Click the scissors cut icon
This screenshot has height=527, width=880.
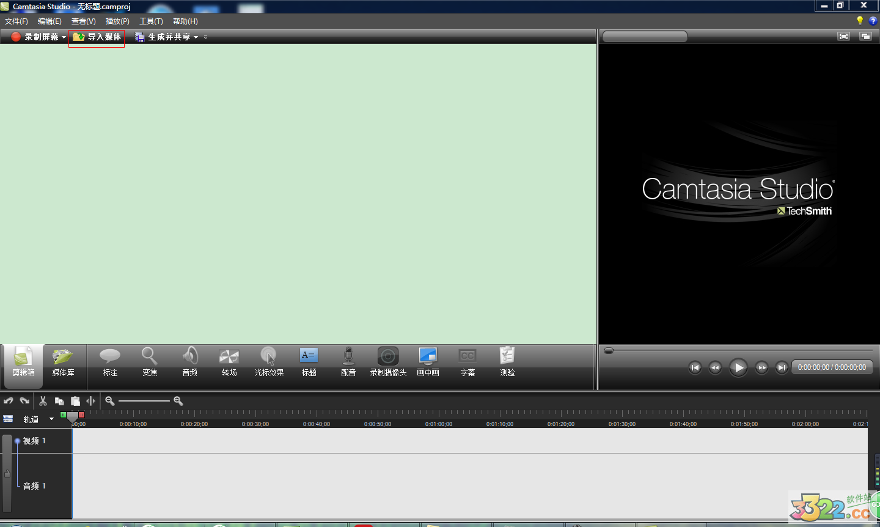click(43, 401)
